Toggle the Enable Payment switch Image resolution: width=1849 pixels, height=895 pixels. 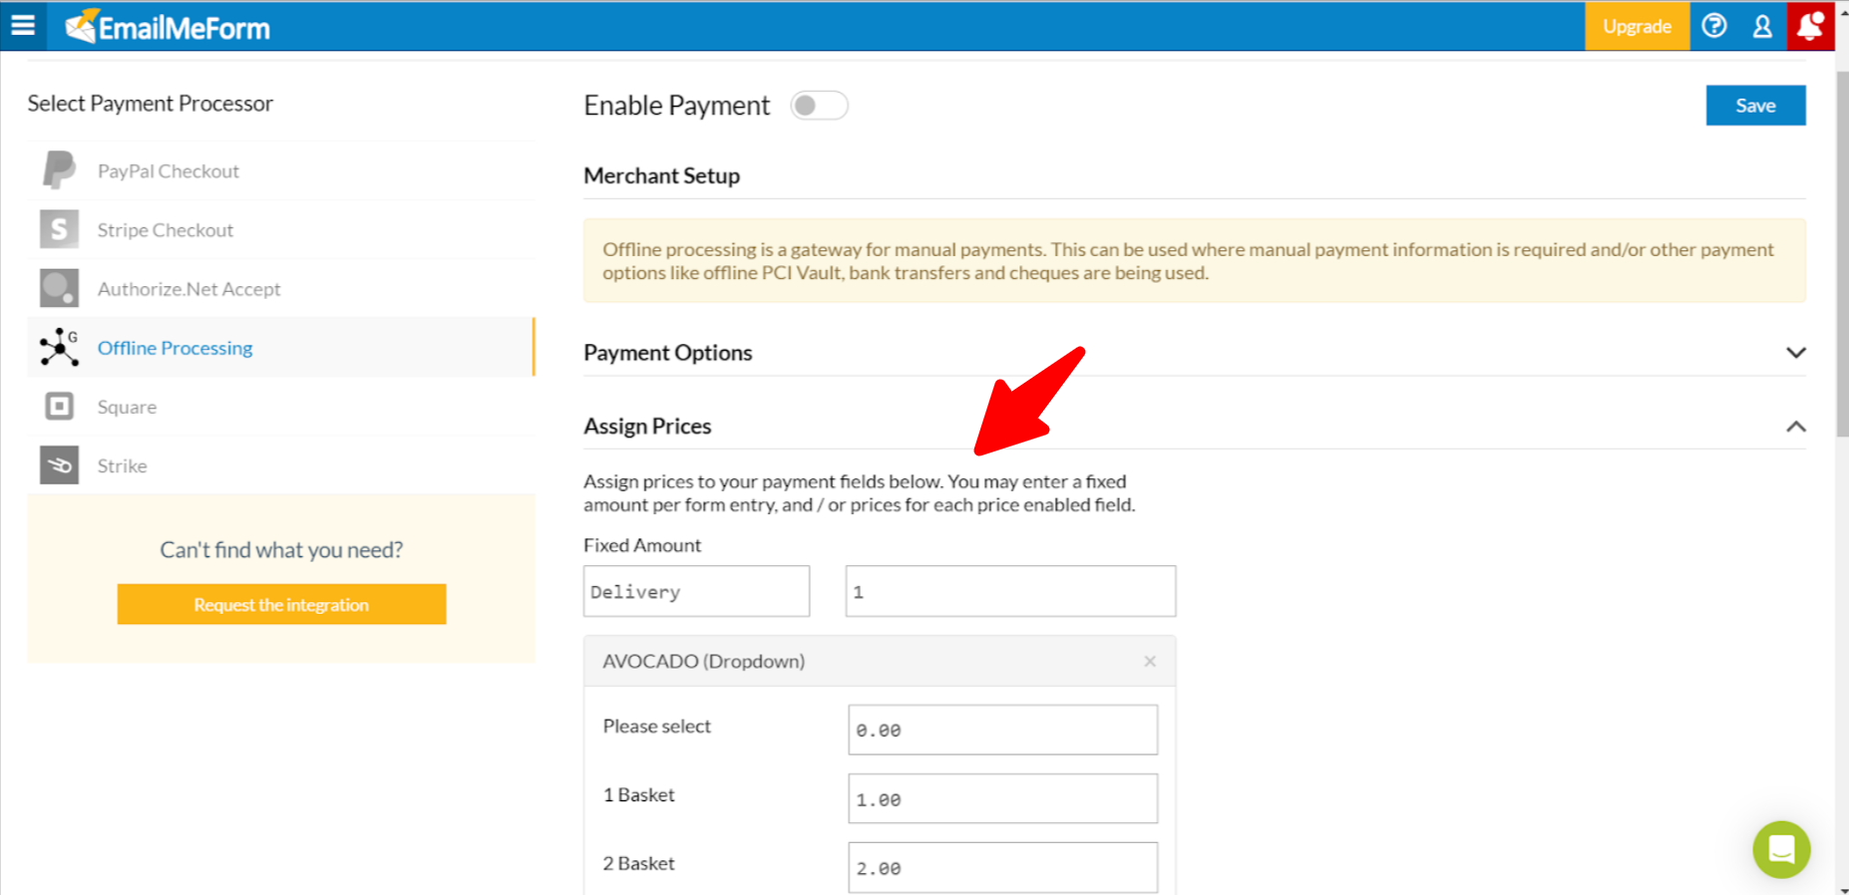point(819,106)
